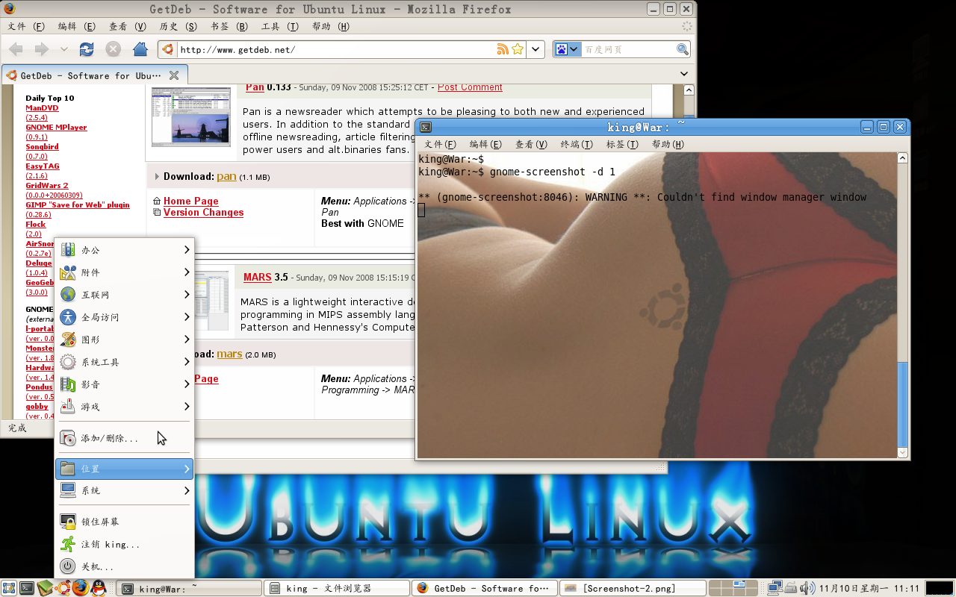The height and width of the screenshot is (597, 956).
Task: Open the URL bar history dropdown
Action: tap(536, 49)
